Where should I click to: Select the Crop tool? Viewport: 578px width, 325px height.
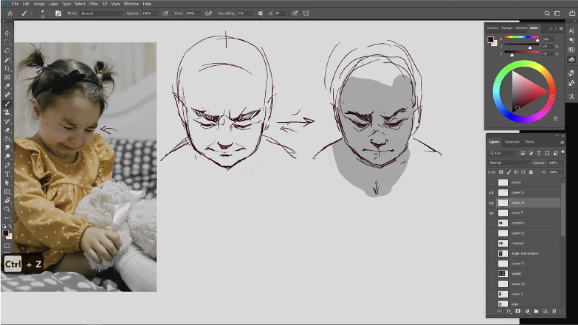7,69
